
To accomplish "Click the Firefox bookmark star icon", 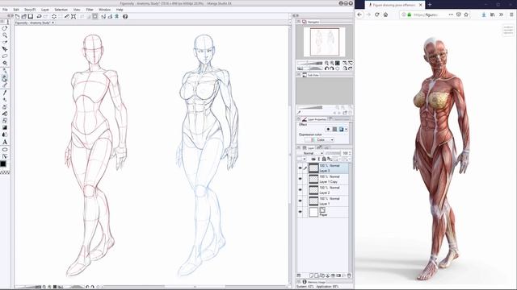I will tap(466, 14).
